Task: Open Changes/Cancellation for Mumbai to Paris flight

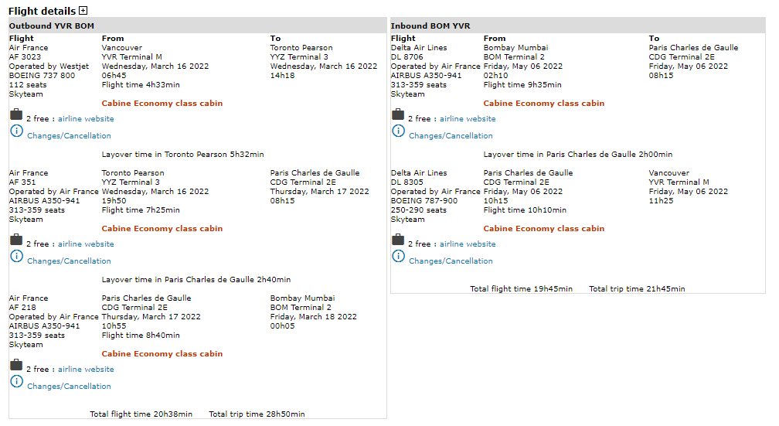Action: point(451,136)
